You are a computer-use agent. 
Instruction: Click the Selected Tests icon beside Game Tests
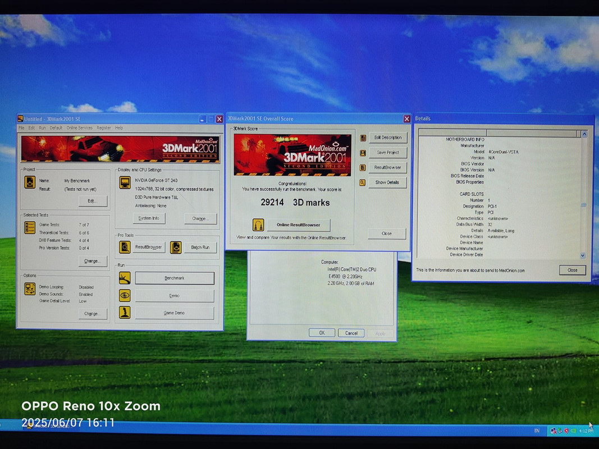(30, 227)
